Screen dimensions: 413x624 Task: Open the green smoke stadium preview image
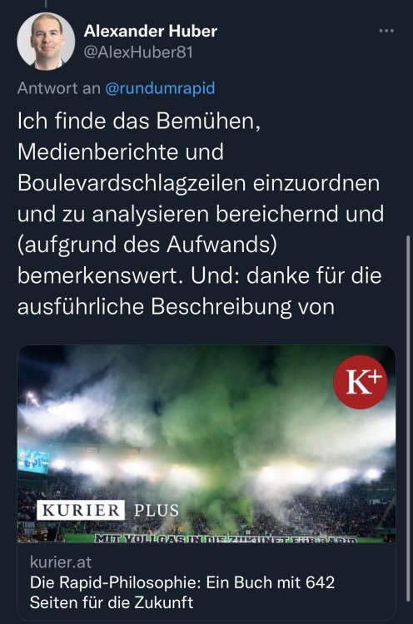point(206,444)
